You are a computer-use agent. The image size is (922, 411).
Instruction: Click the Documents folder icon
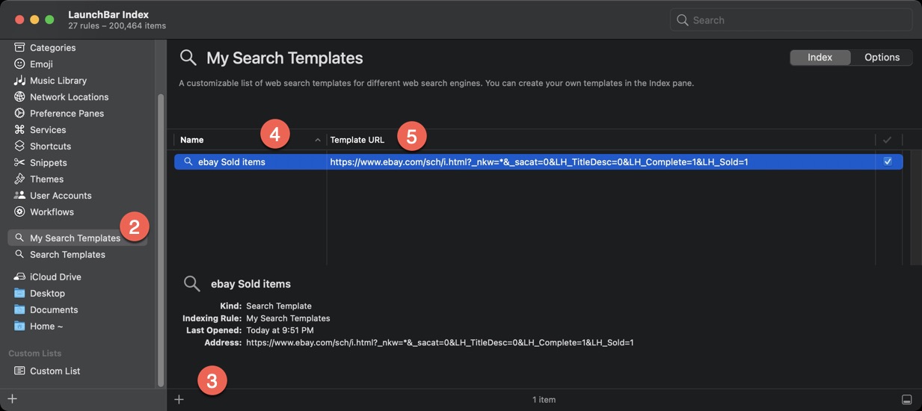(x=19, y=310)
